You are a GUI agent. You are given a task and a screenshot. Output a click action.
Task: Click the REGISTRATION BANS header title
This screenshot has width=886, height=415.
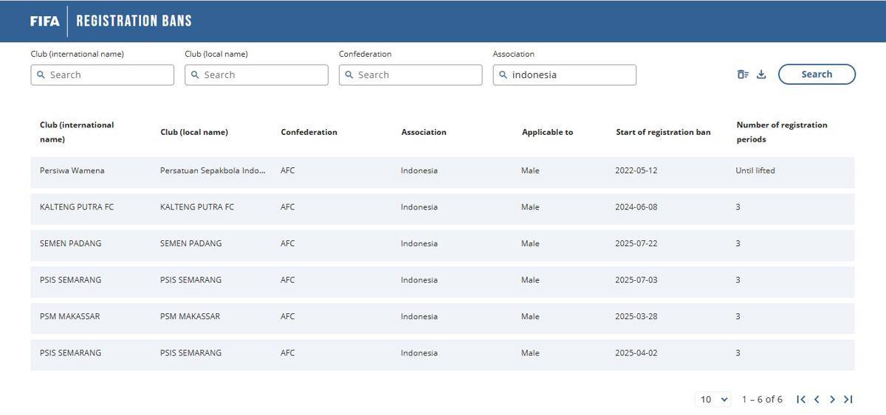point(134,21)
